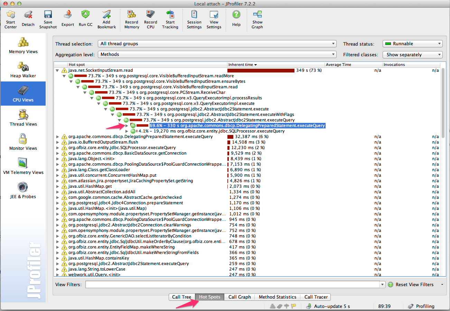450x311 pixels.
Task: Open VM Telemetry Views
Action: pos(23,166)
